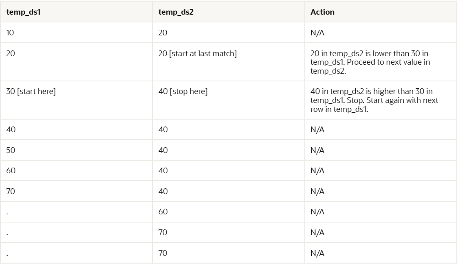Image resolution: width=458 pixels, height=264 pixels.
Task: Click the 40 in temp_ds2 beside 50
Action: click(x=163, y=150)
